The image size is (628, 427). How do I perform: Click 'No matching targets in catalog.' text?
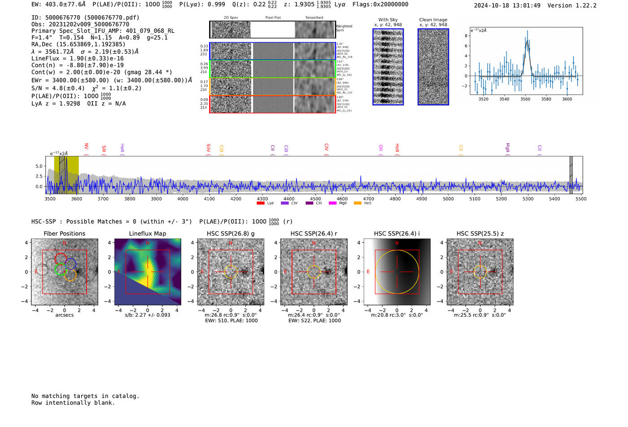(x=85, y=396)
